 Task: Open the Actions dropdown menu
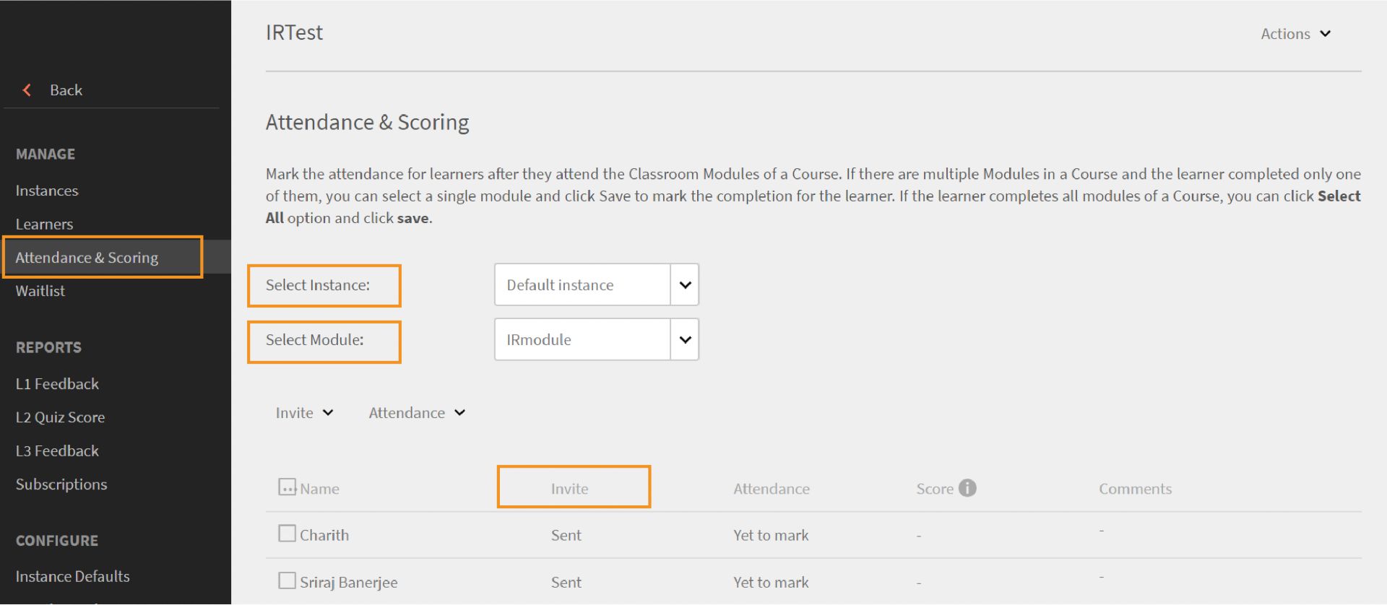[1295, 34]
